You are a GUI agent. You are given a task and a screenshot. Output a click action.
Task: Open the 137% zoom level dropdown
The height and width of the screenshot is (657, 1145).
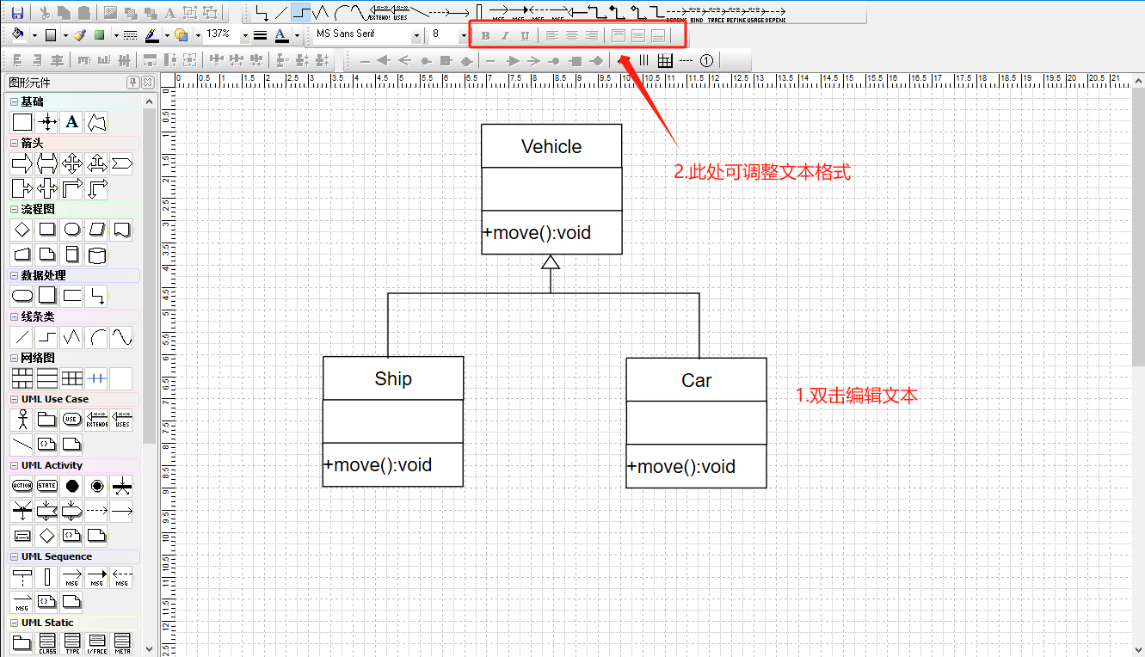coord(244,35)
